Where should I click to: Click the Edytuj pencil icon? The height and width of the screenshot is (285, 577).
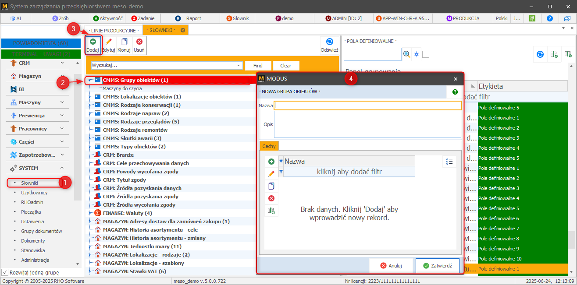coord(109,42)
